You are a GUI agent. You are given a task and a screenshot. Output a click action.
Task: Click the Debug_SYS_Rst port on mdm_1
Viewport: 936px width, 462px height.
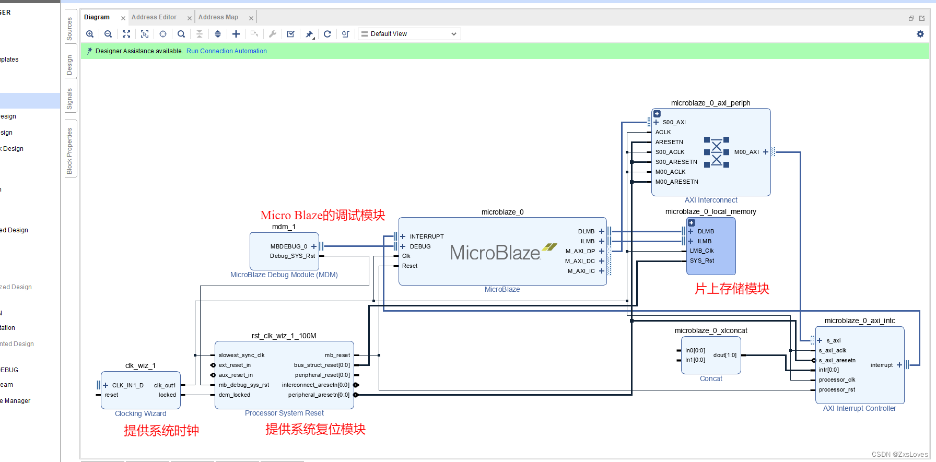(x=292, y=256)
